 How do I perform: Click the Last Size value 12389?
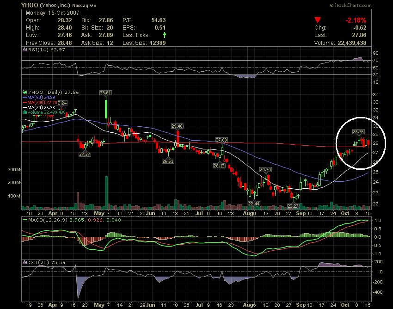coord(158,43)
